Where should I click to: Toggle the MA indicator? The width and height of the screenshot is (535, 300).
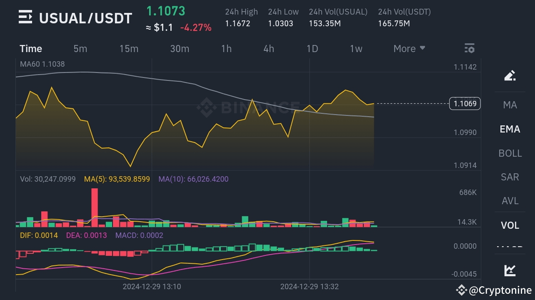pyautogui.click(x=510, y=105)
